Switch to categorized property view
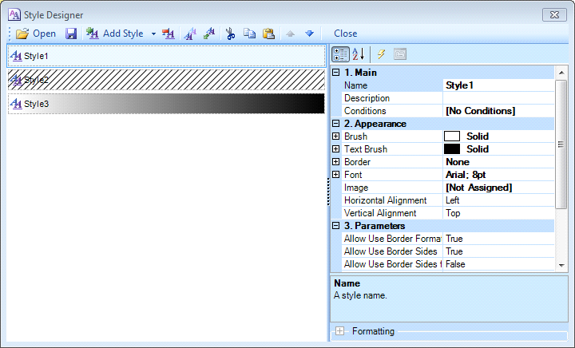This screenshot has width=575, height=348. click(339, 53)
